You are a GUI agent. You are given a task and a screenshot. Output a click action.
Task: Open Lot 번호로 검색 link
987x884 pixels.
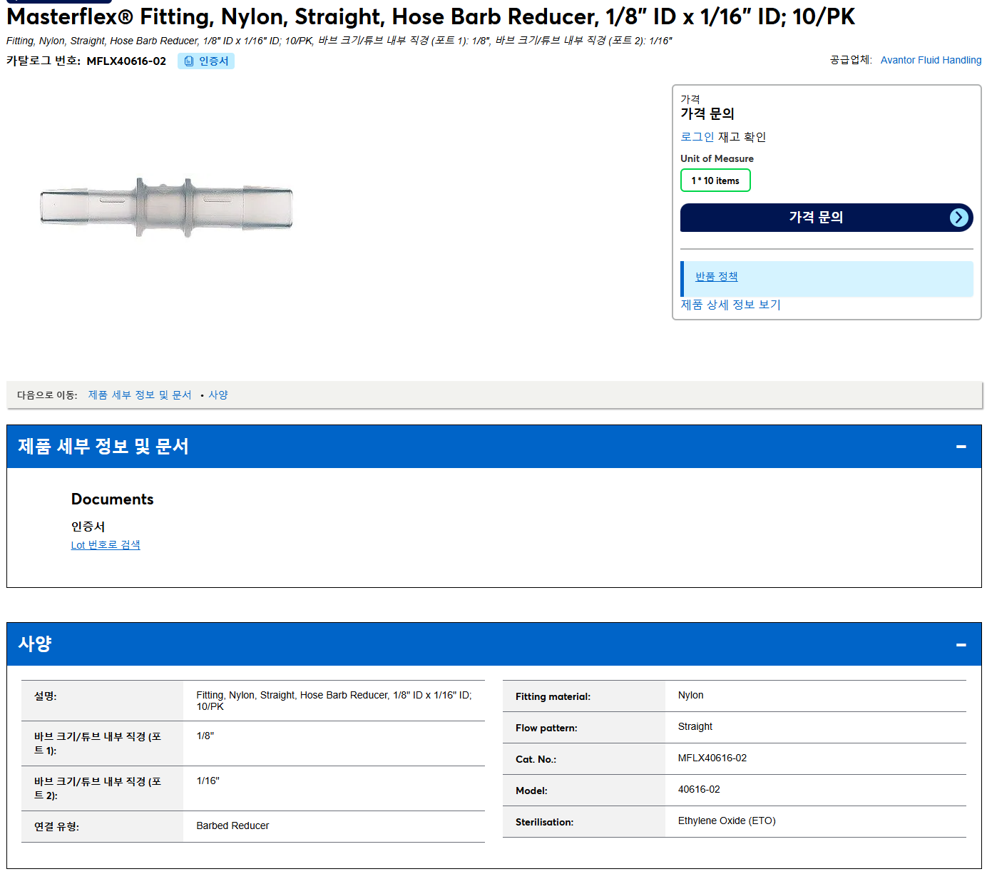(x=106, y=545)
